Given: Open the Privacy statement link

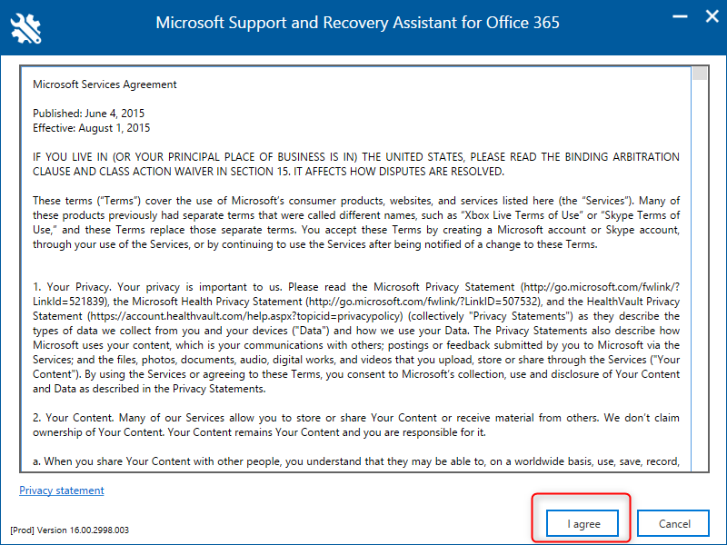Looking at the screenshot, I should point(62,490).
